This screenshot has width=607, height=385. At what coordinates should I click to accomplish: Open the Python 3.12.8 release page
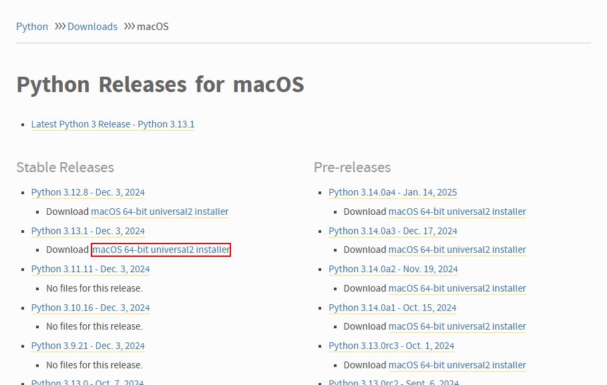87,192
